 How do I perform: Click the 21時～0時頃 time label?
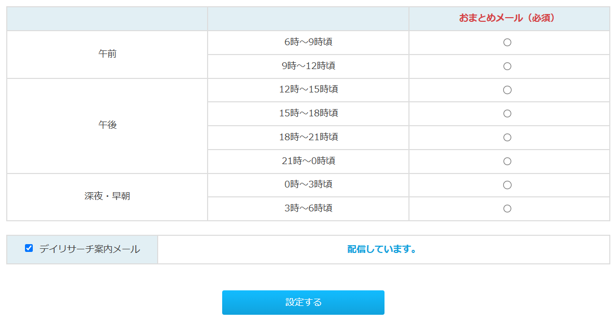[308, 161]
